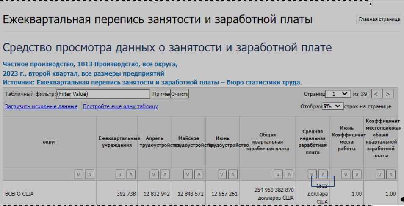
Task: Click the Загрузить исходные данные link
Action: click(x=41, y=106)
